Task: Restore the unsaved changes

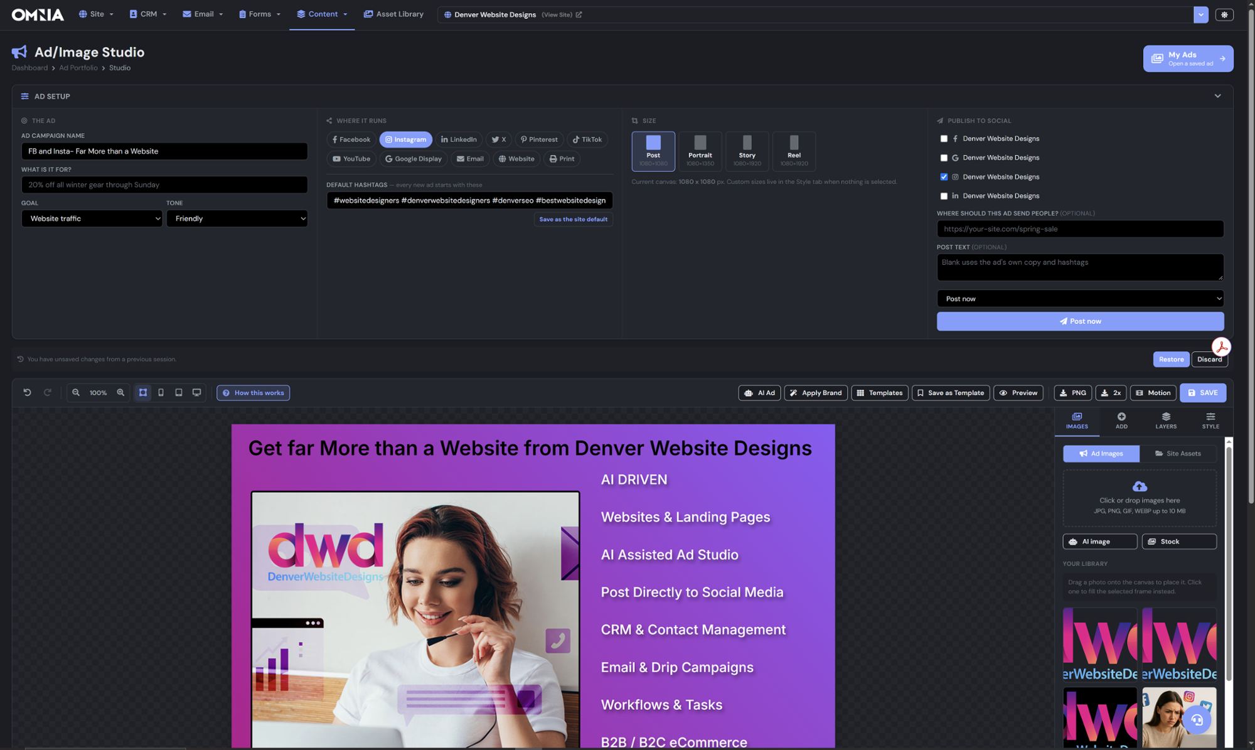Action: (x=1171, y=359)
